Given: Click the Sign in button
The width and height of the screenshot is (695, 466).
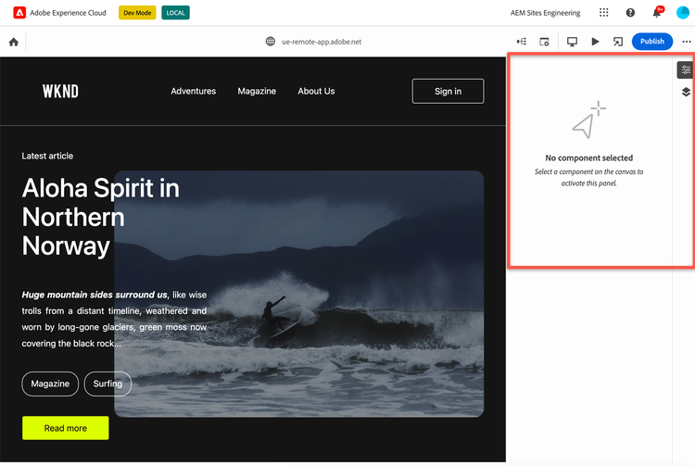Looking at the screenshot, I should tap(448, 91).
